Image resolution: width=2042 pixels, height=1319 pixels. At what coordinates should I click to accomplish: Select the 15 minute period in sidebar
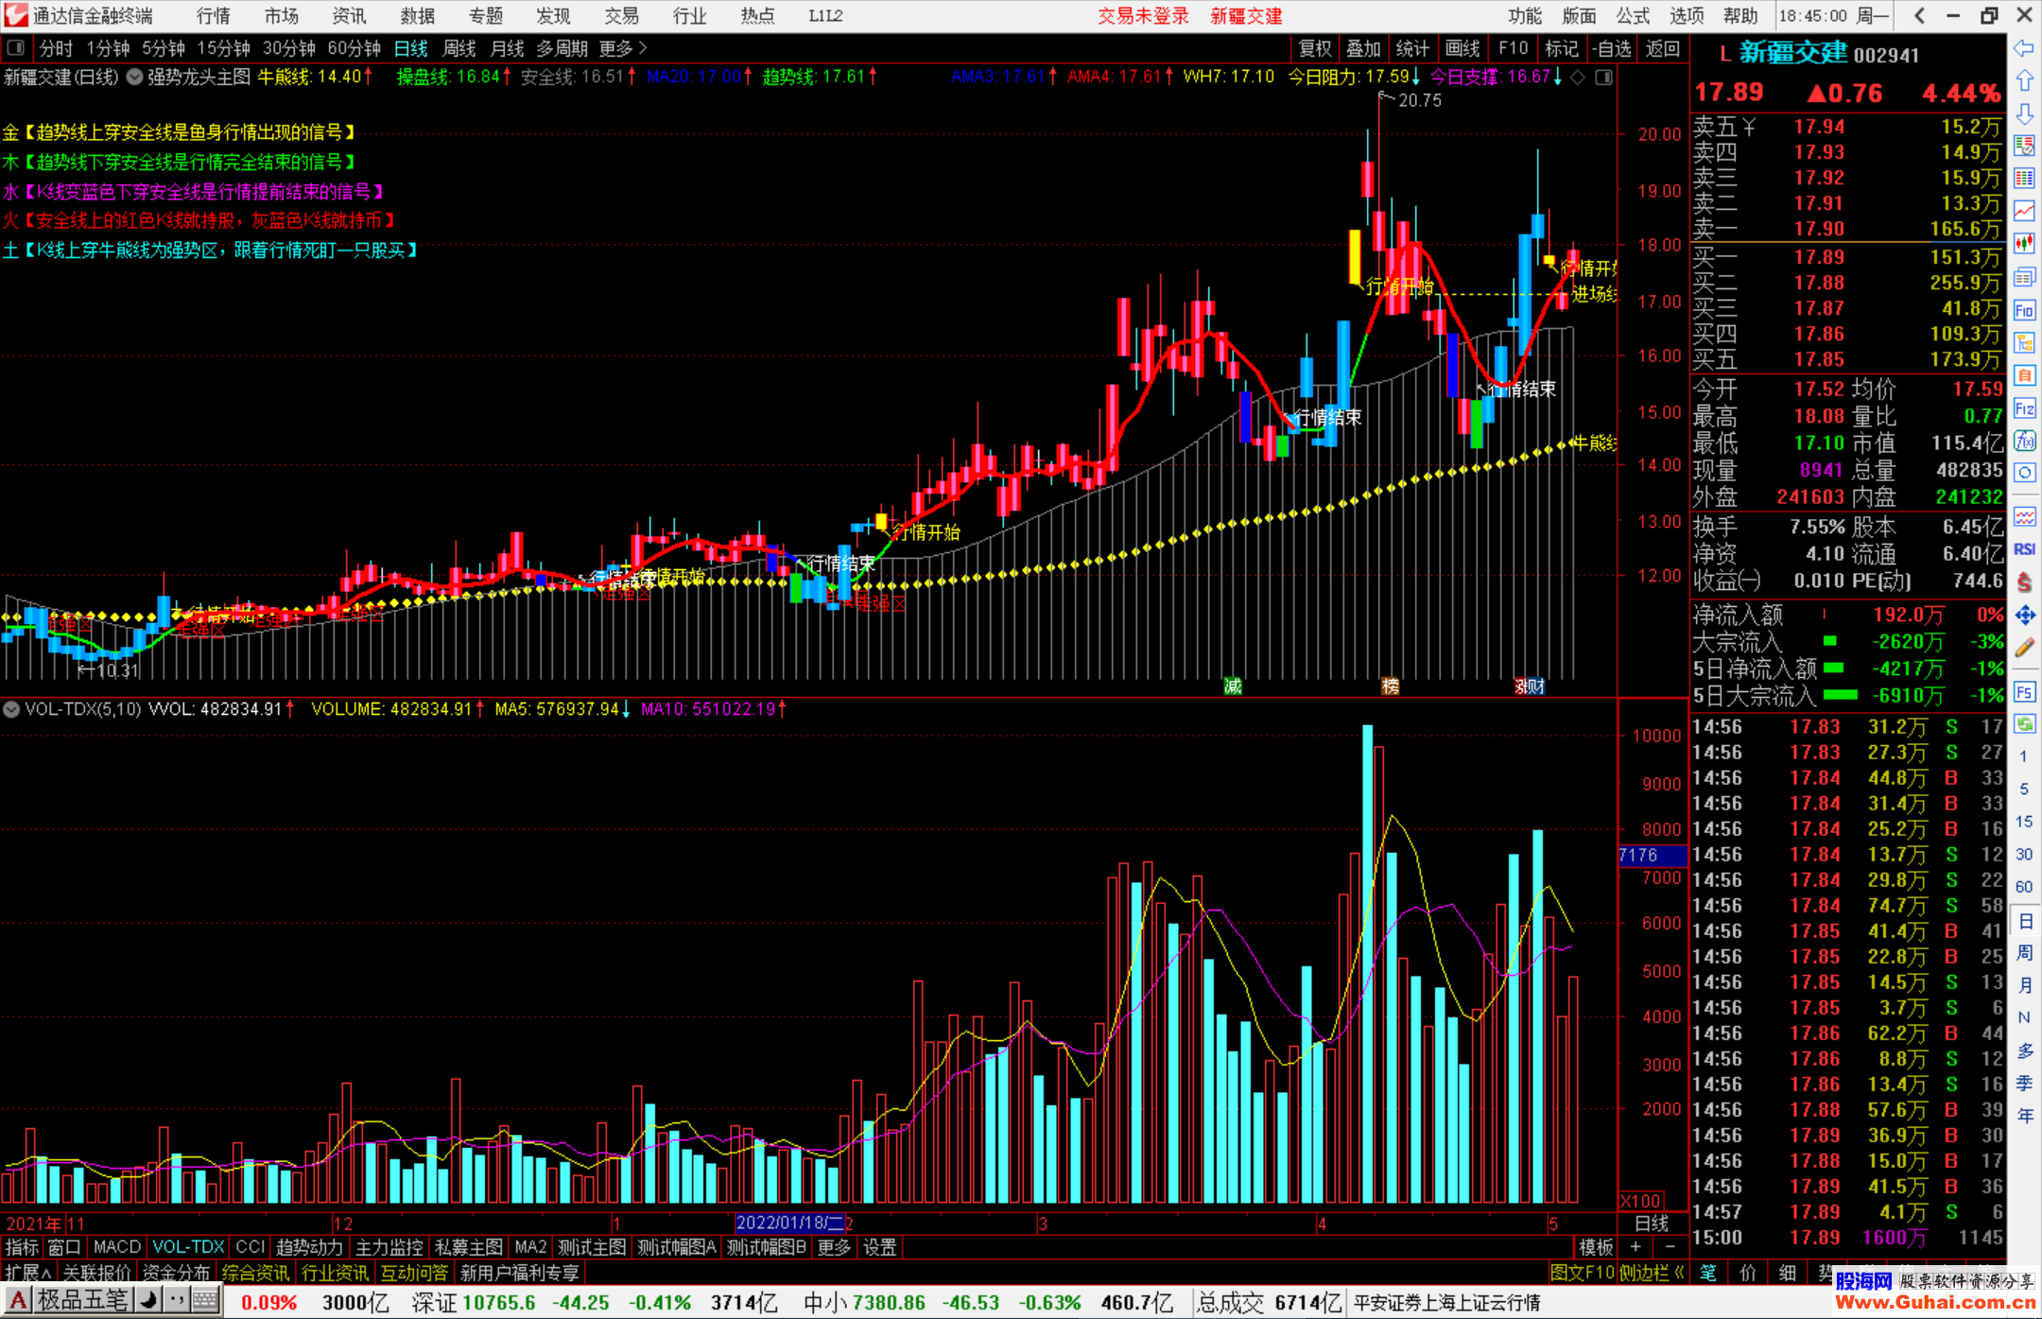click(2024, 822)
